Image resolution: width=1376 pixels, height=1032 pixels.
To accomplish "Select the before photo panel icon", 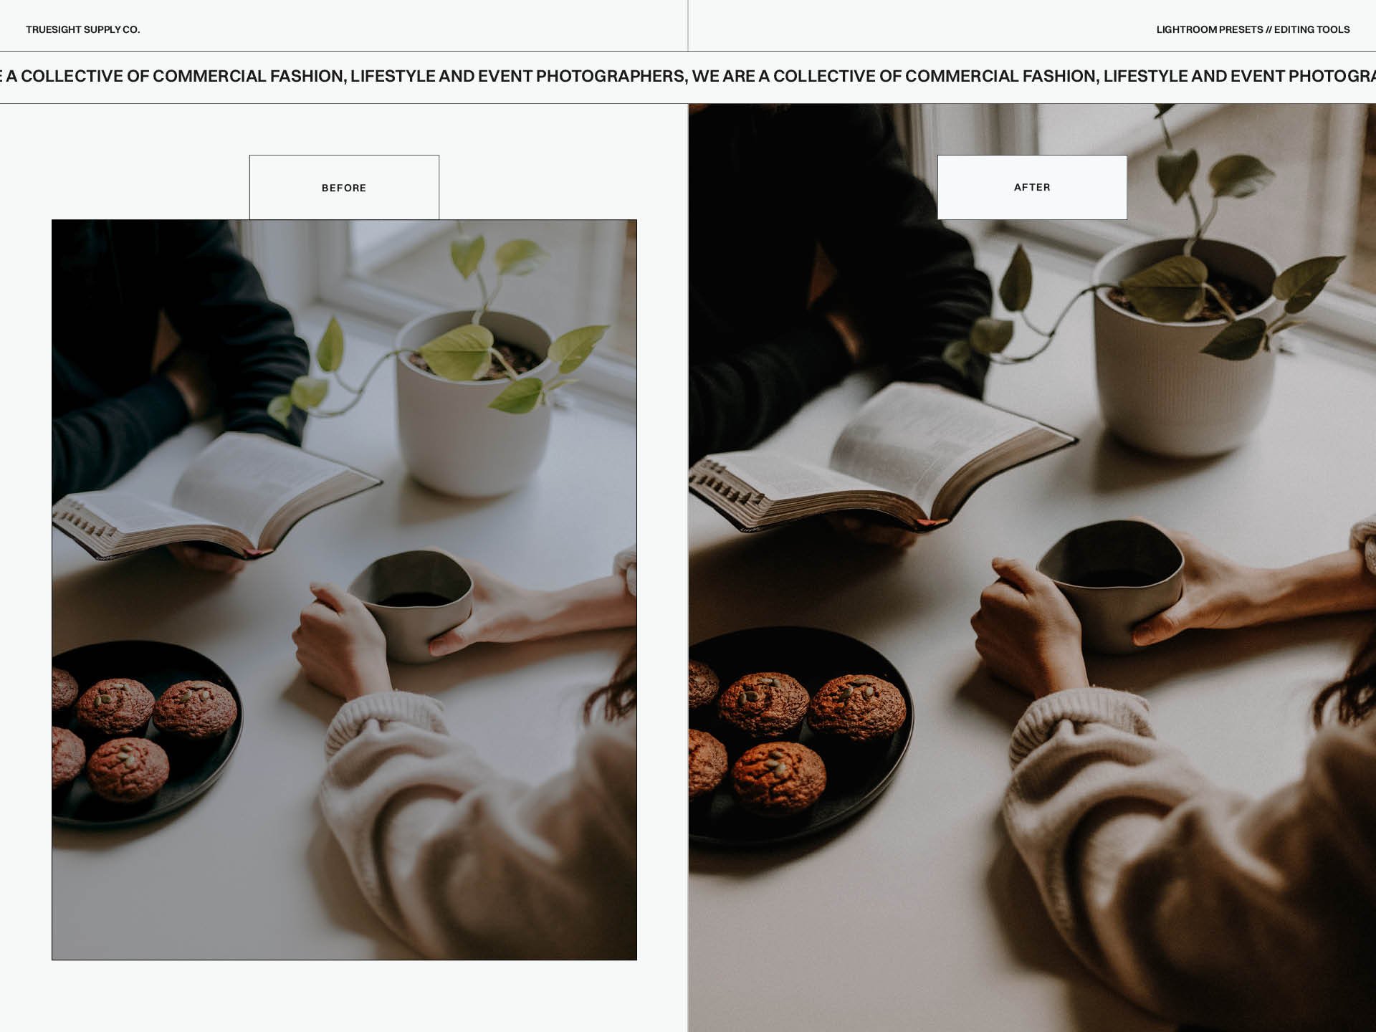I will [x=345, y=186].
